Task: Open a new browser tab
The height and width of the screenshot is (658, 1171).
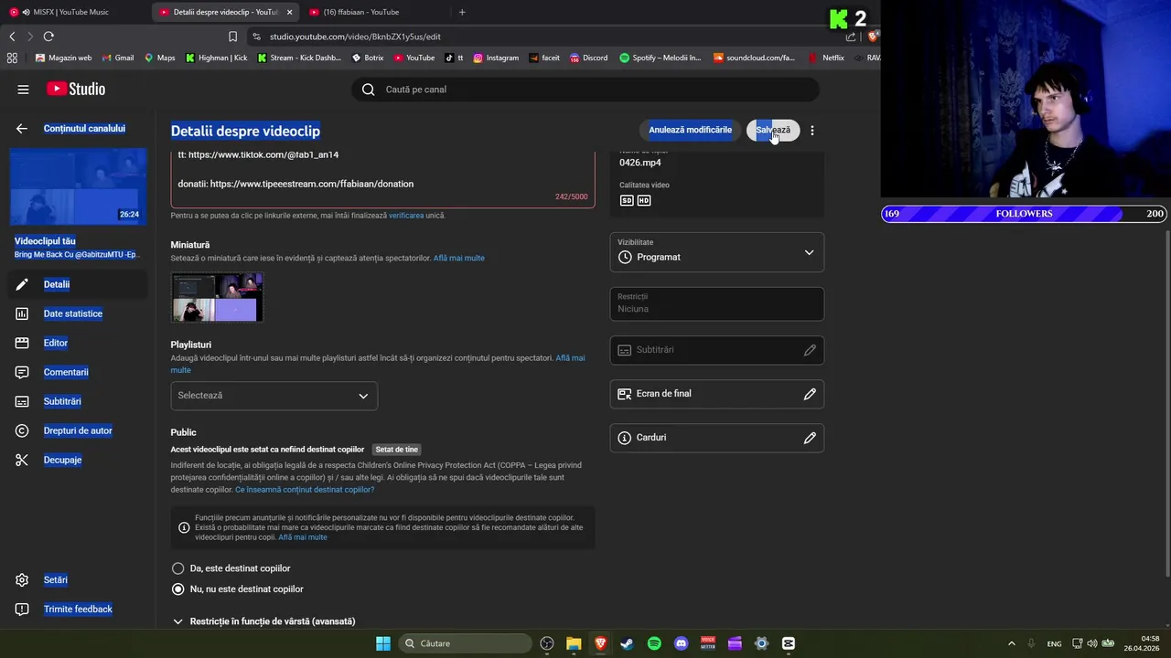Action: (x=462, y=12)
